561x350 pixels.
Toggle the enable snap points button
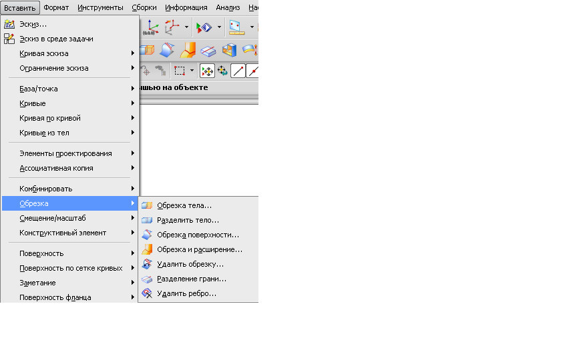207,71
